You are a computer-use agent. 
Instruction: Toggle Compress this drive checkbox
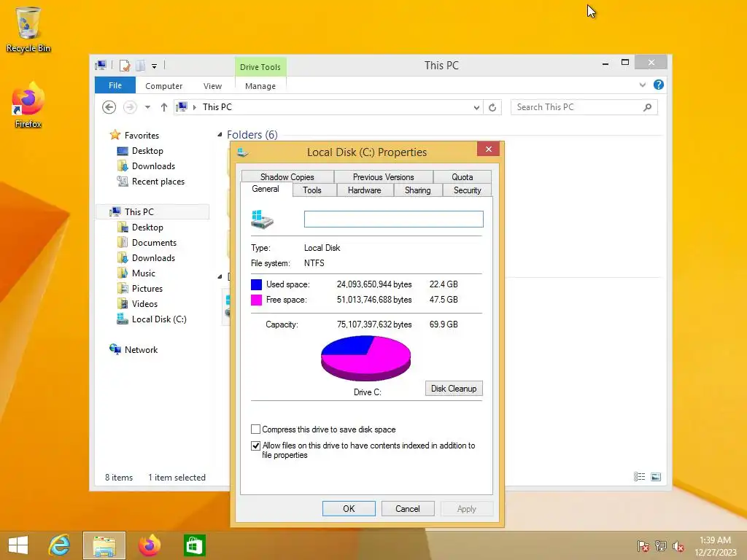coord(256,429)
